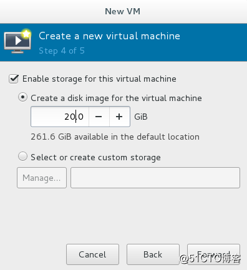Click the 'Create a new virtual machine' heading

click(109, 36)
